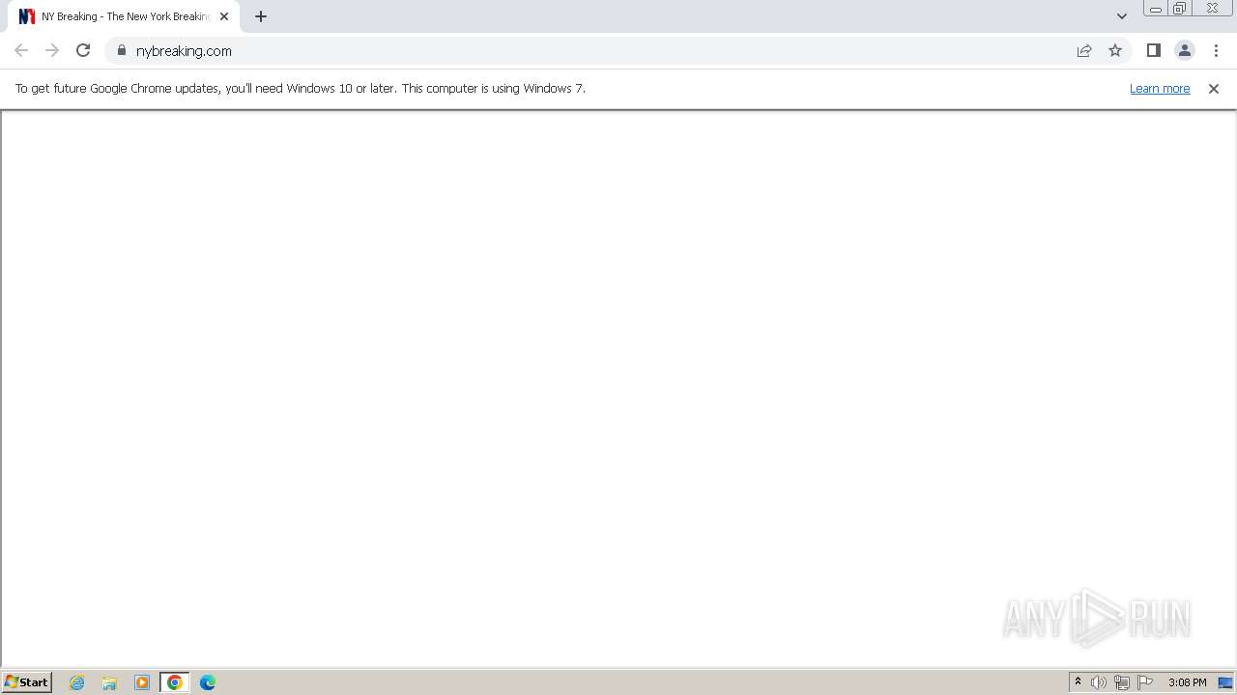Viewport: 1237px width, 695px height.
Task: Open Windows Media Player from the taskbar
Action: click(x=142, y=682)
